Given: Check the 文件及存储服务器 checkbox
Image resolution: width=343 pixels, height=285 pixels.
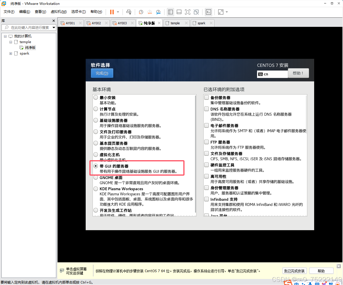Looking at the screenshot, I should pyautogui.click(x=206, y=154).
